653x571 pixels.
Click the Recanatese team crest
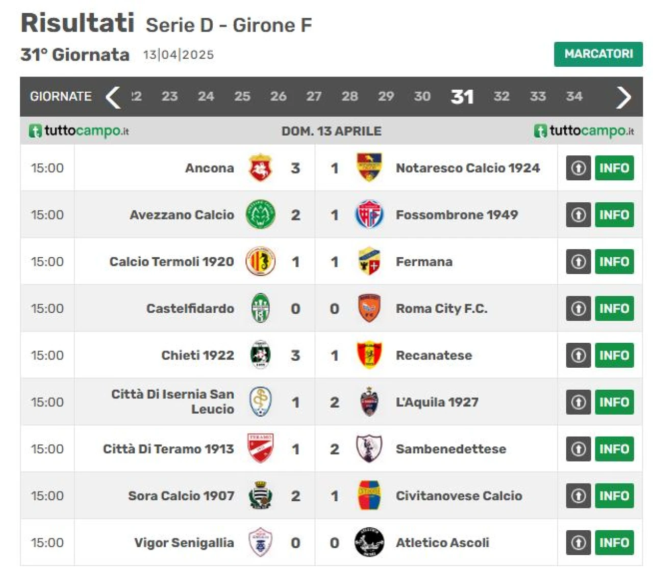click(x=369, y=355)
